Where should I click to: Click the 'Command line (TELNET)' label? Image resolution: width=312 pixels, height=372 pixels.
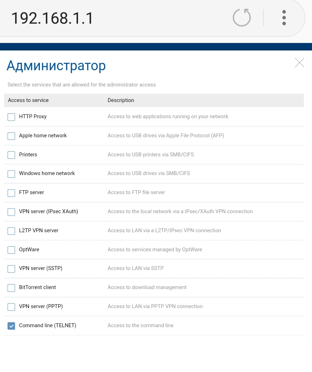pyautogui.click(x=48, y=325)
